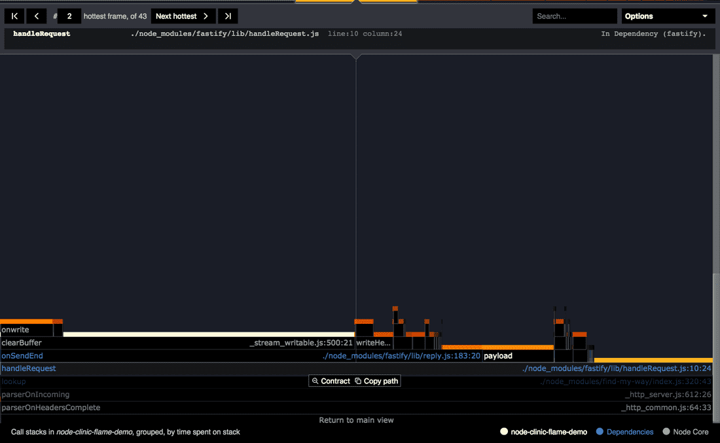Jump to last hottest frame icon
Image resolution: width=720 pixels, height=443 pixels.
point(227,16)
